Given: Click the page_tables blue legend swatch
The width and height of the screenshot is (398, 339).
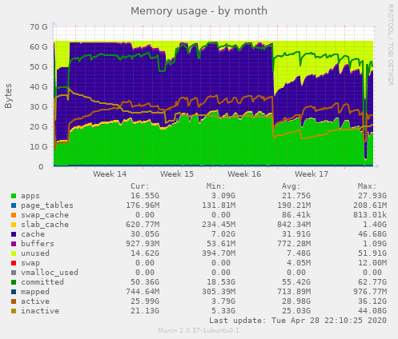Looking at the screenshot, I should click(x=14, y=205).
